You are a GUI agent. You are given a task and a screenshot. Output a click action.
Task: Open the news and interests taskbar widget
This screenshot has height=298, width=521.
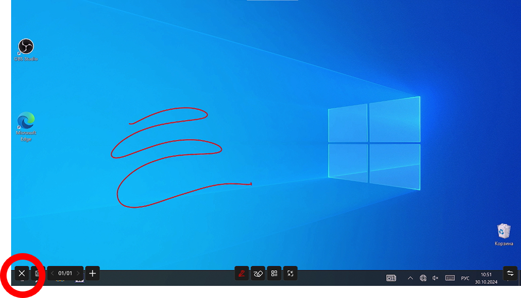(x=391, y=278)
